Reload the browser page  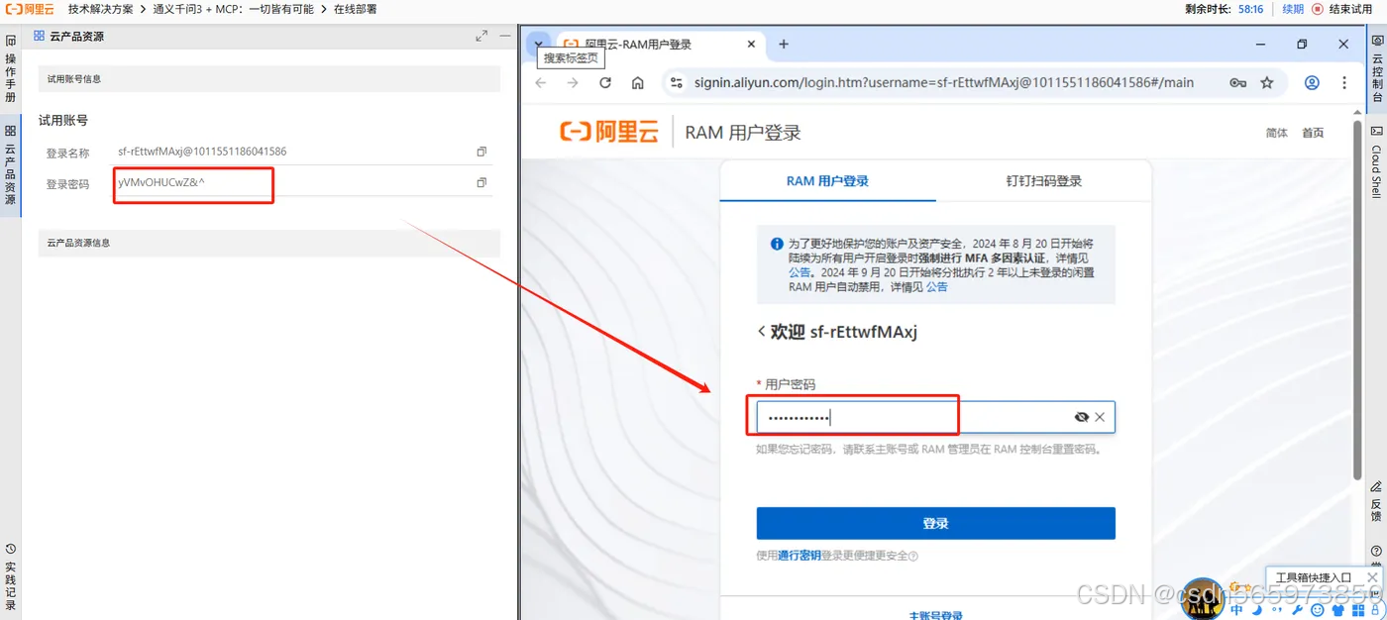pos(605,83)
